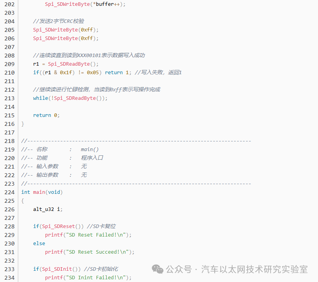This screenshot has height=282, width=318.
Task: Click line number 202
Action: click(x=9, y=4)
